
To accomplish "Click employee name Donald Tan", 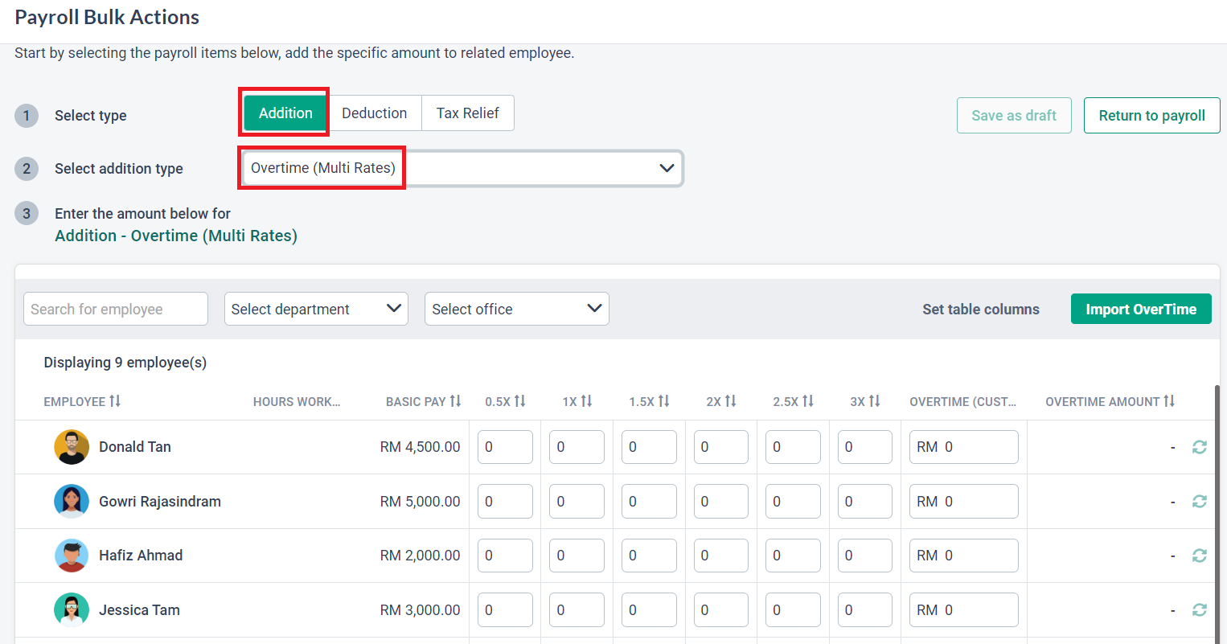I will (135, 447).
